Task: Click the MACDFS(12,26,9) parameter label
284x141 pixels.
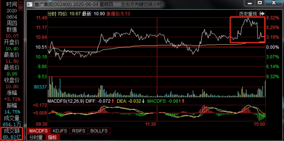Action: (x=66, y=101)
